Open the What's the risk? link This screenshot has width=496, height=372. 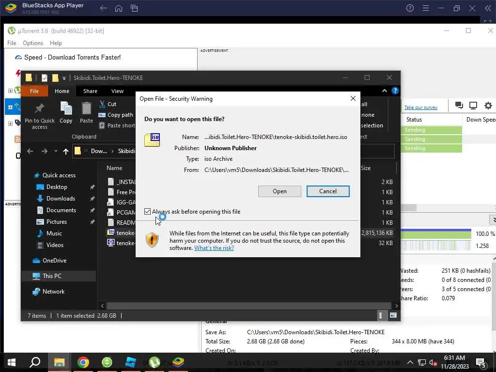214,248
